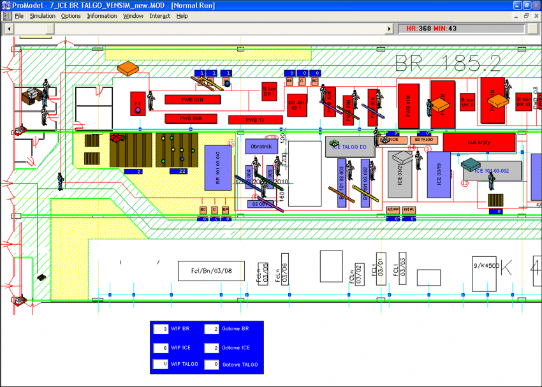Screen dimensions: 542x387
Task: Select the Obrotnik location
Action: coord(261,147)
